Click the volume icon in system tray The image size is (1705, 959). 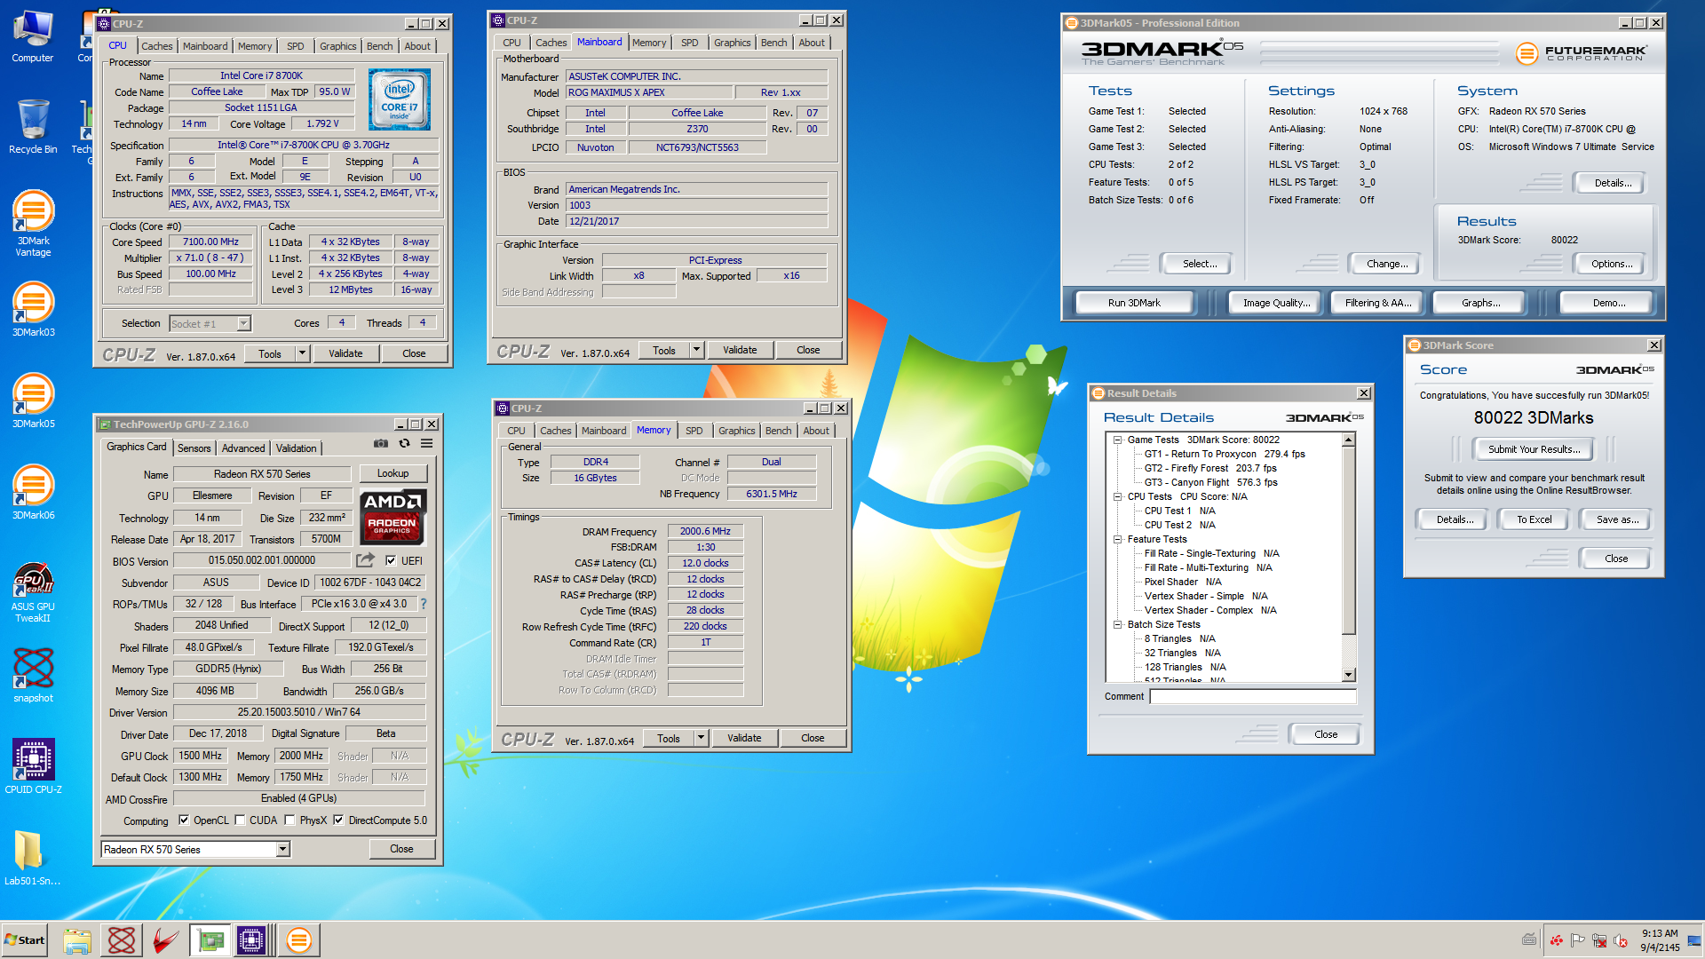[x=1621, y=940]
